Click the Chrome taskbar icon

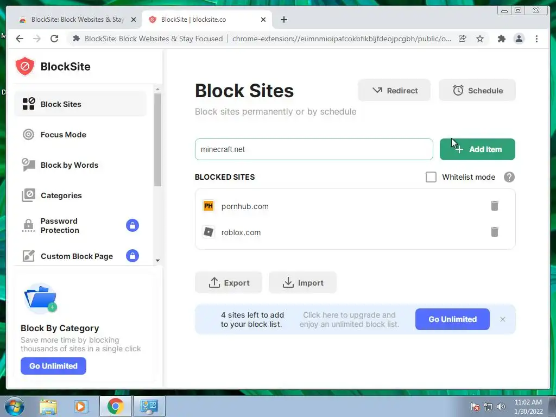[x=115, y=406]
